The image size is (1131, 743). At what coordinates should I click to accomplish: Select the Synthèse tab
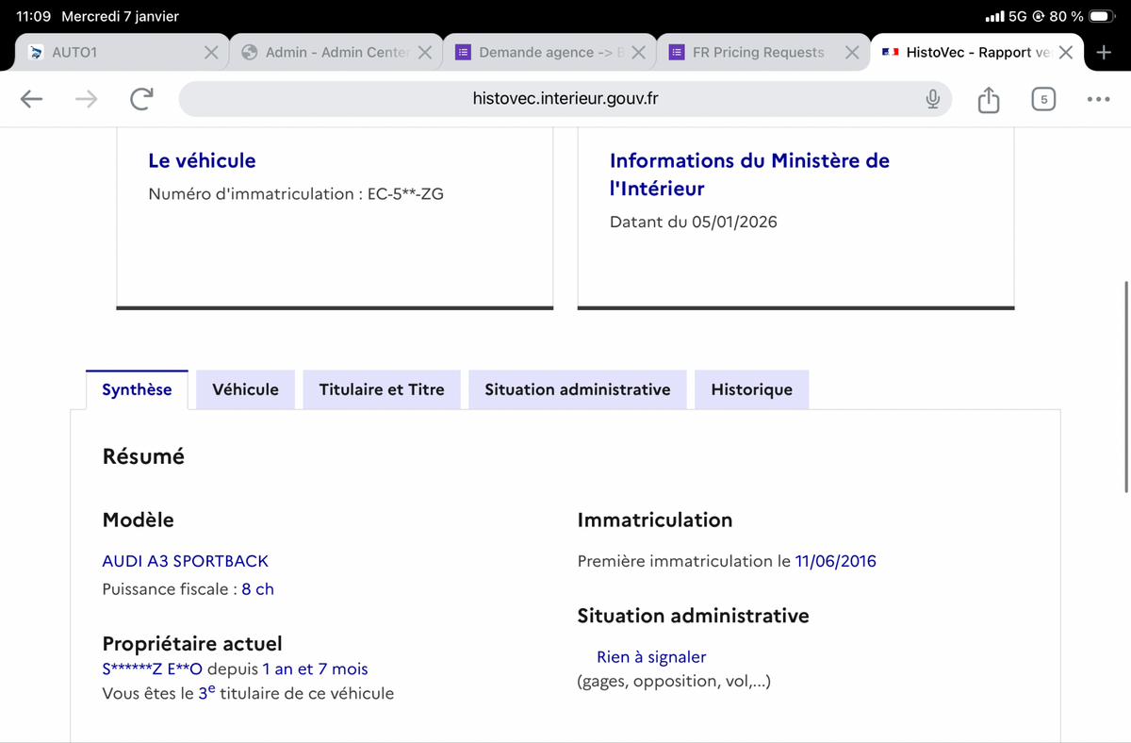(x=137, y=389)
